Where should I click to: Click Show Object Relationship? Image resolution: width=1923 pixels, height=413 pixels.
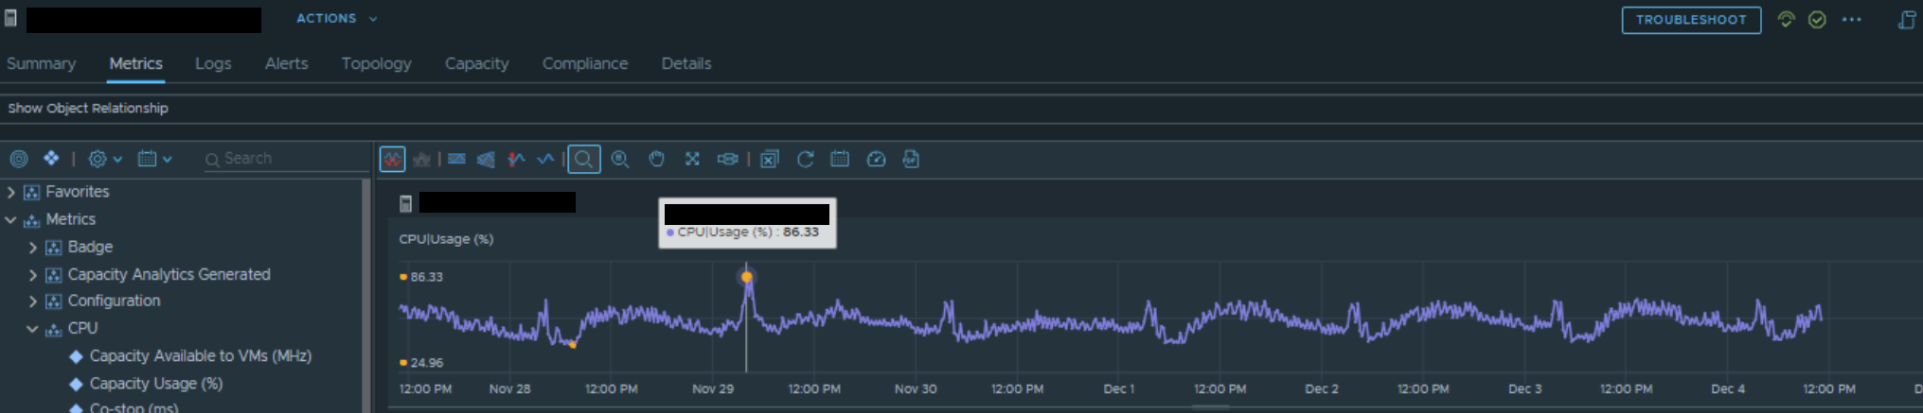[x=88, y=109]
